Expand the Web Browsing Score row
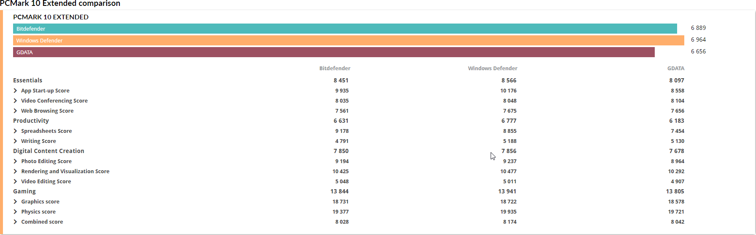This screenshot has height=235, width=756. (15, 111)
